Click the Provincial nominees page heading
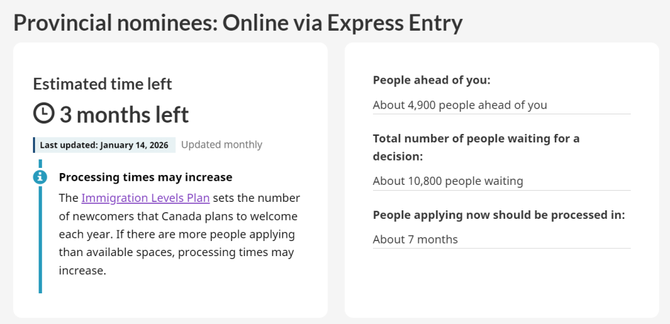This screenshot has height=324, width=670. tap(238, 23)
